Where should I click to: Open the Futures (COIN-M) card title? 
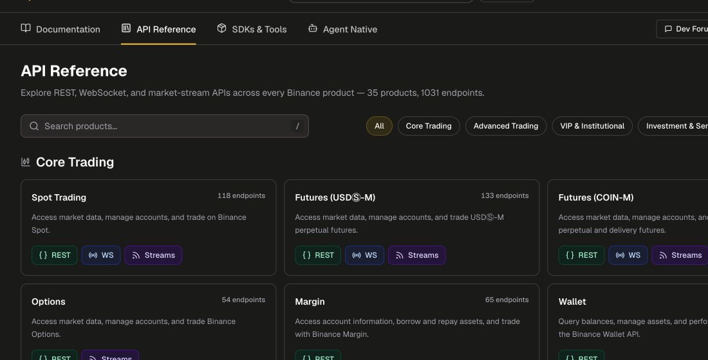[596, 197]
